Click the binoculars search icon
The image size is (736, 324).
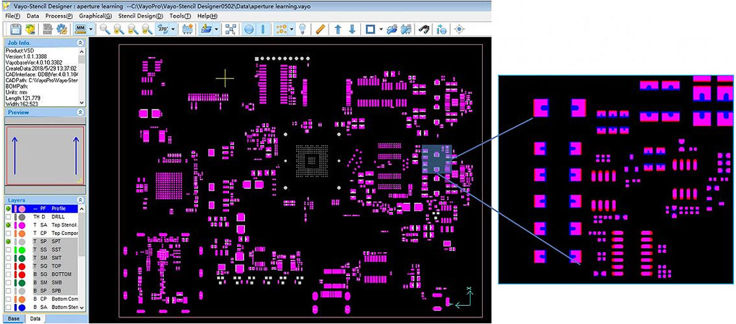(424, 29)
